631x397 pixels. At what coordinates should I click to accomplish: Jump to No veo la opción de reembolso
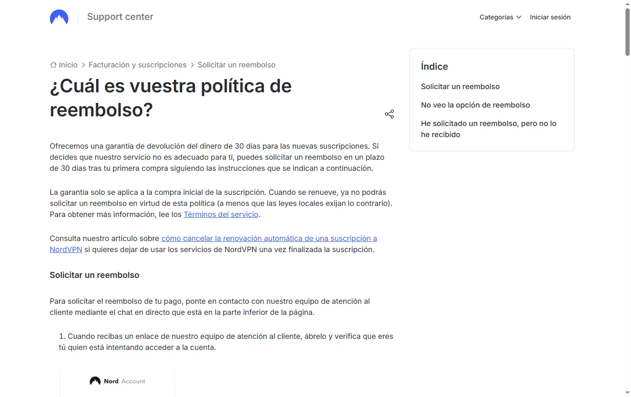point(476,105)
